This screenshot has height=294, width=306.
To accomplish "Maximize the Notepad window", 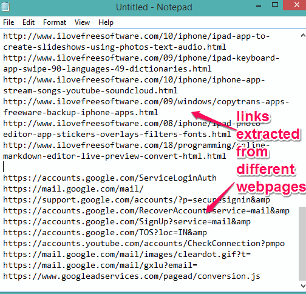I will (275, 5).
